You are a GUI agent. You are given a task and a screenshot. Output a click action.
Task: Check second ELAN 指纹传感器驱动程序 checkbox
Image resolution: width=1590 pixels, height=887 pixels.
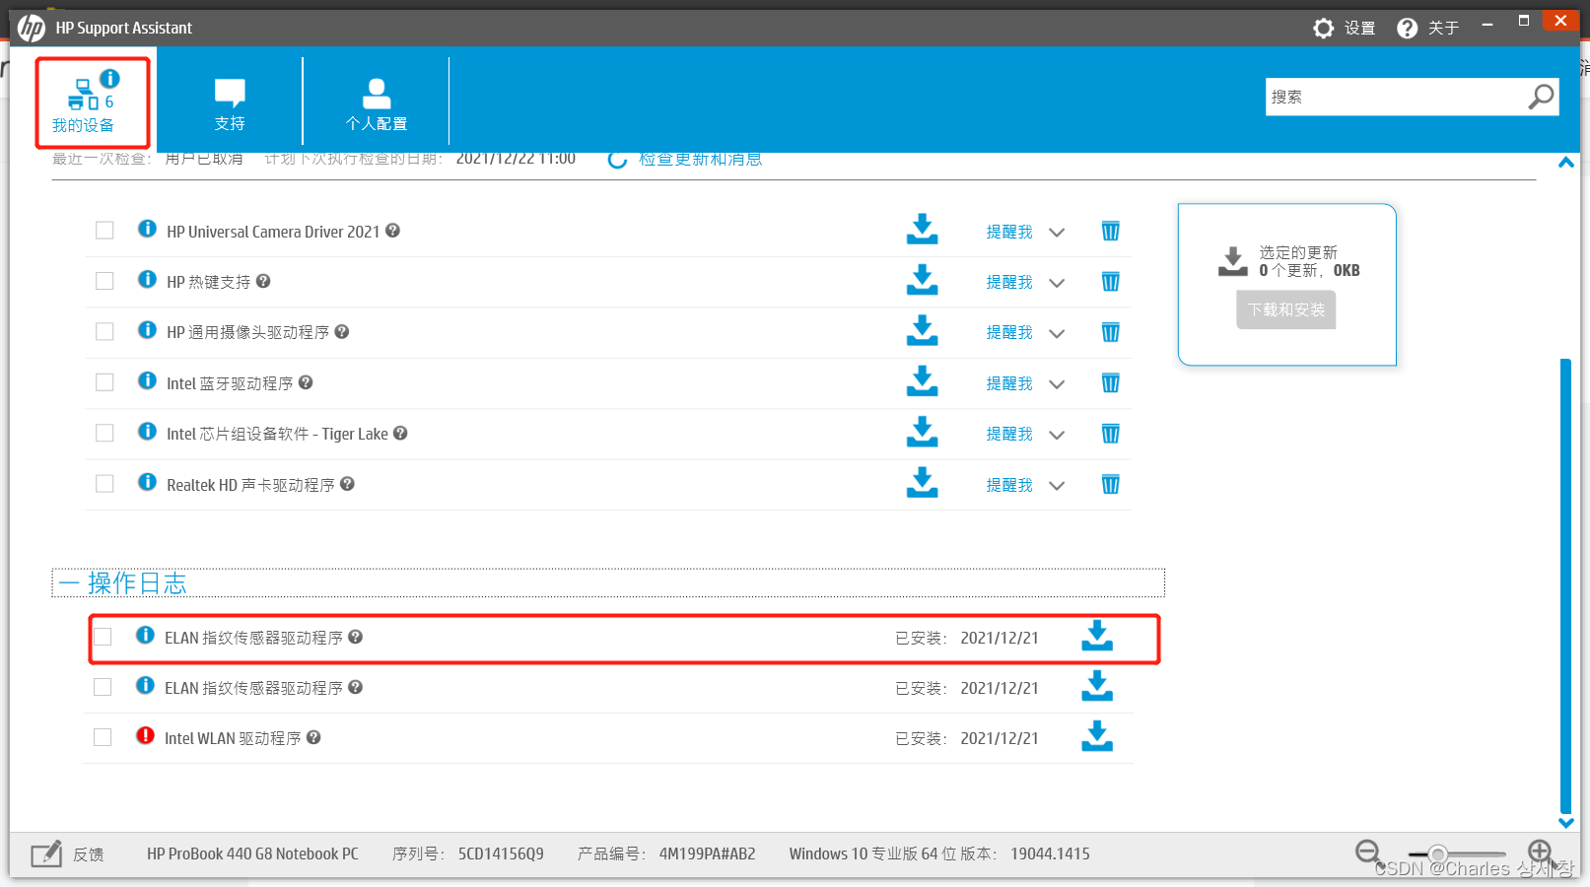click(103, 687)
